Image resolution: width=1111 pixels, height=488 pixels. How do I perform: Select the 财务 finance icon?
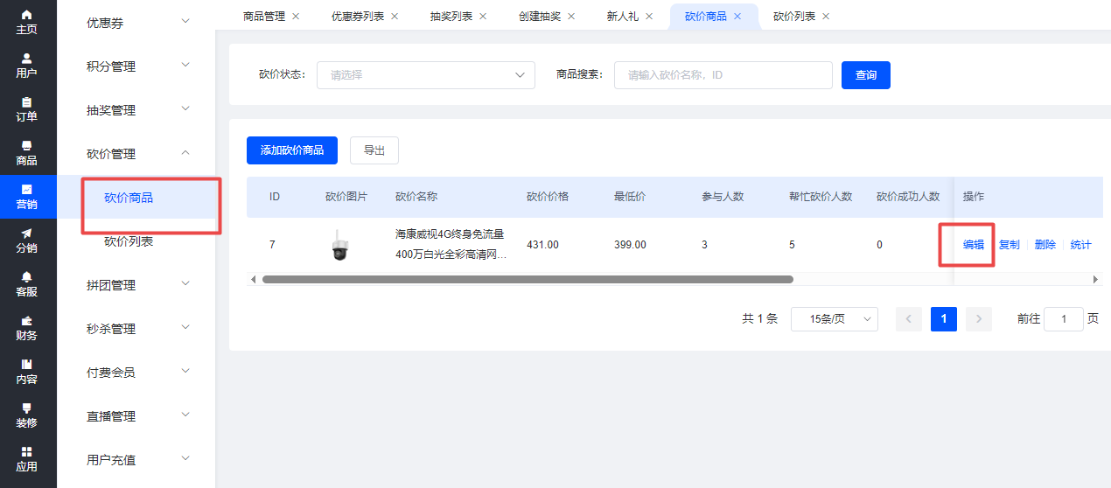(27, 327)
